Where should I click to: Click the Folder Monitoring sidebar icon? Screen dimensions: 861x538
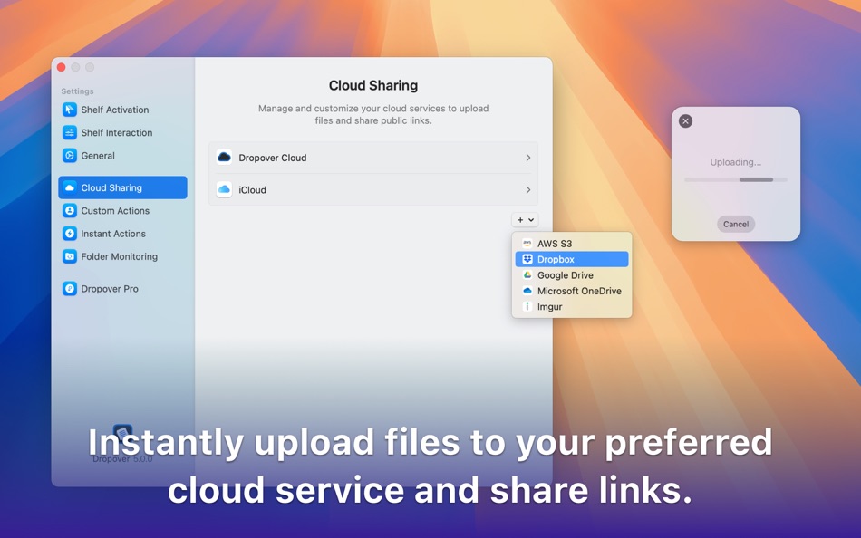[x=69, y=256]
